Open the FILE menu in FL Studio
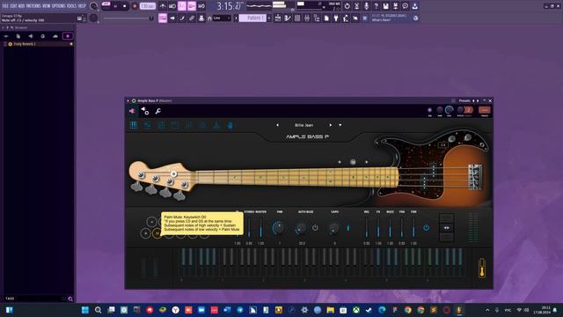This screenshot has height=317, width=563. 5,6
